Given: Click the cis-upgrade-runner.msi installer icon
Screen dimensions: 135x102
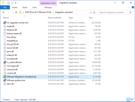Looking at the screenshot, I should click(x=5, y=23).
